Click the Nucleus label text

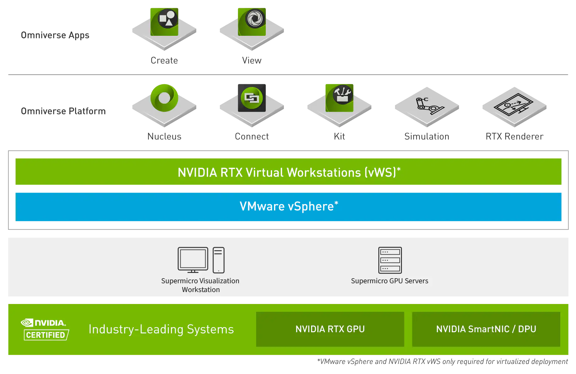[164, 136]
